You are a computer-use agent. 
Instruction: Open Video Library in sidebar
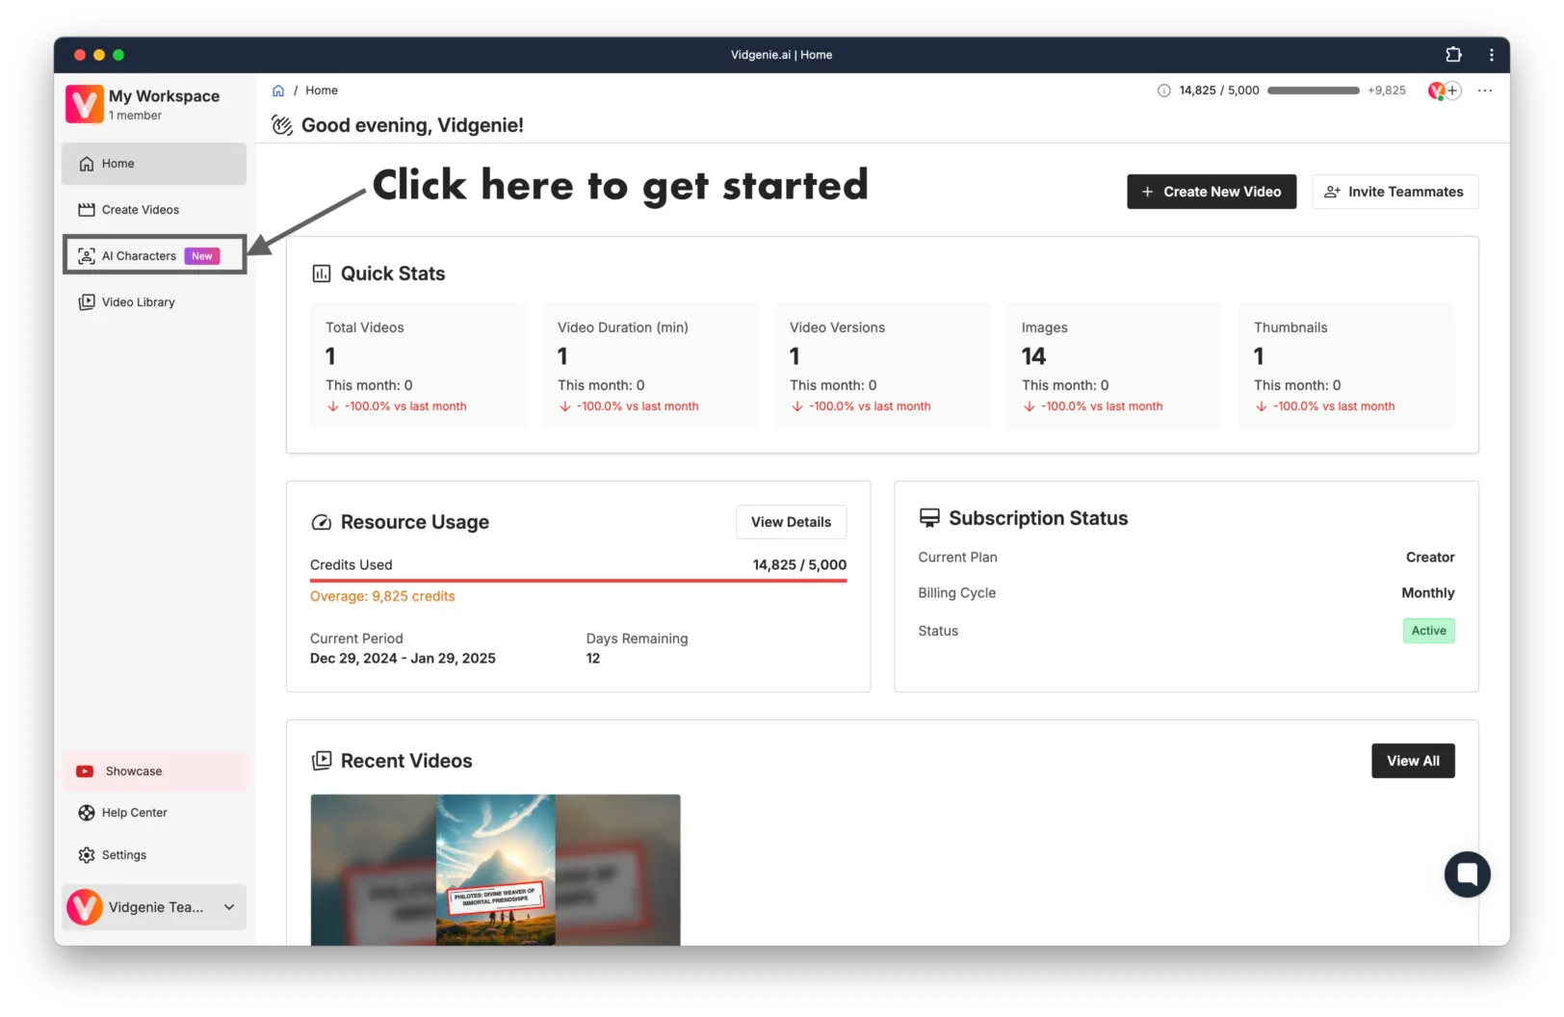point(154,302)
